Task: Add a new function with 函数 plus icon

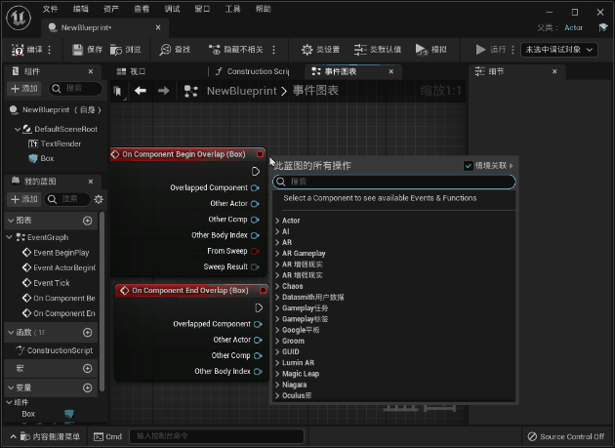Action: coord(88,333)
